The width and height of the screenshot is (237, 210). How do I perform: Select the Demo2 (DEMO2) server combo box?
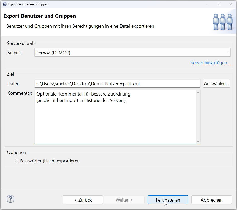132,52
